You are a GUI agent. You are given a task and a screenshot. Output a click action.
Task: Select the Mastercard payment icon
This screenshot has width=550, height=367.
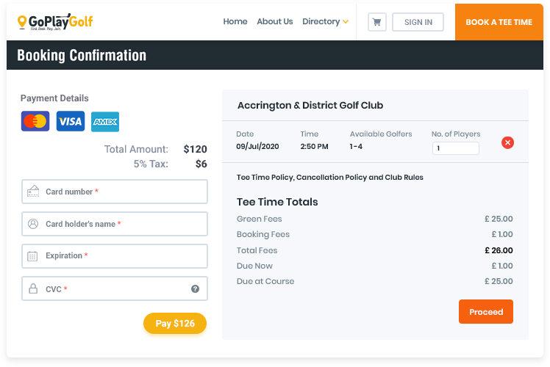click(x=35, y=121)
